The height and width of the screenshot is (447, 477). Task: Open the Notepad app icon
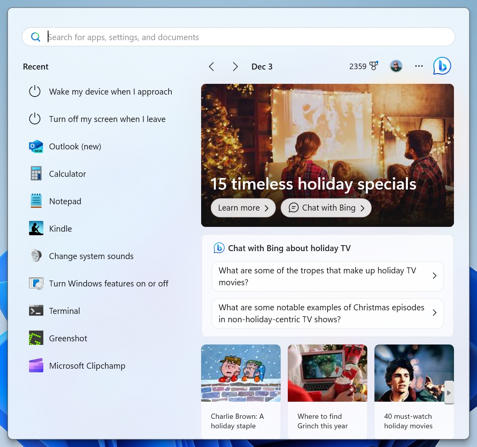(36, 201)
